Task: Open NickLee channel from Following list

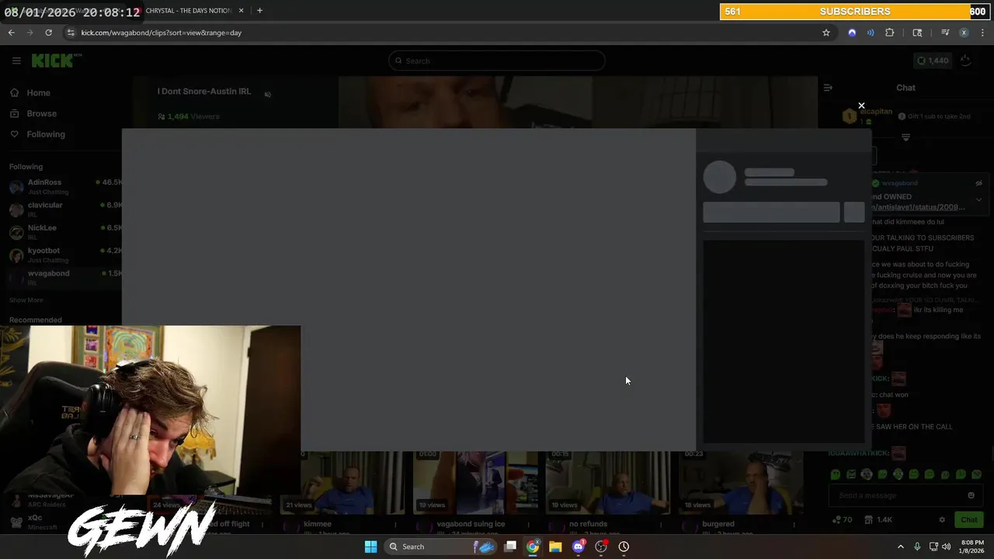Action: pos(65,231)
